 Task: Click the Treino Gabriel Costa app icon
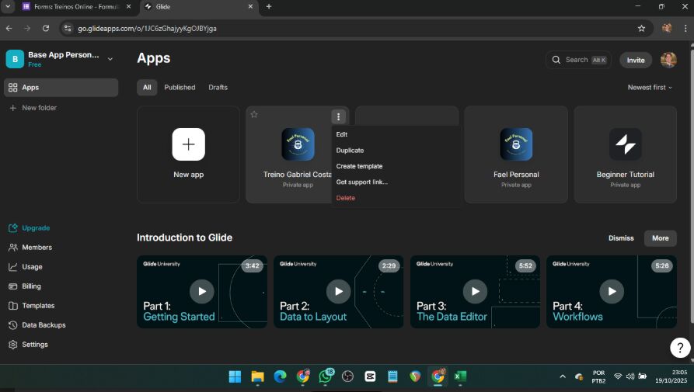pos(298,144)
